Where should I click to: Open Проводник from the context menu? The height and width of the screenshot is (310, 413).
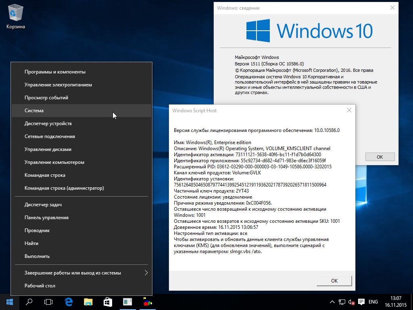(x=81, y=230)
